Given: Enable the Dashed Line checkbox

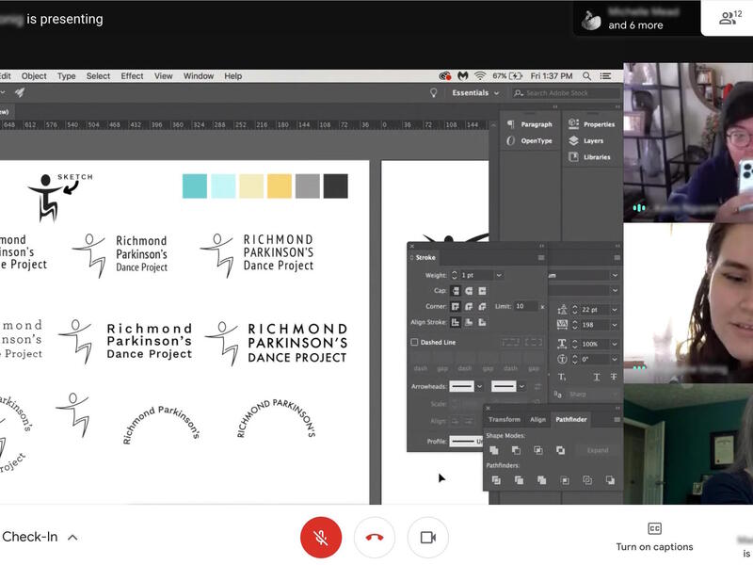Looking at the screenshot, I should tap(412, 342).
